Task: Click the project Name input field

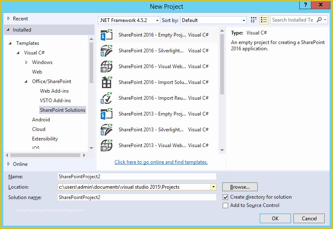Action: click(137, 176)
